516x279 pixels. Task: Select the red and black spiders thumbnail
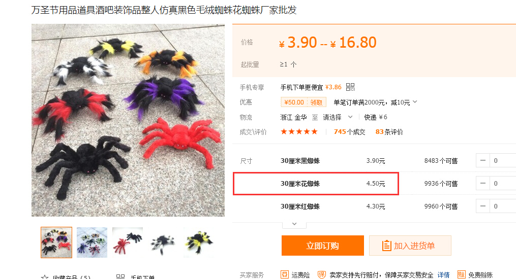click(x=128, y=242)
